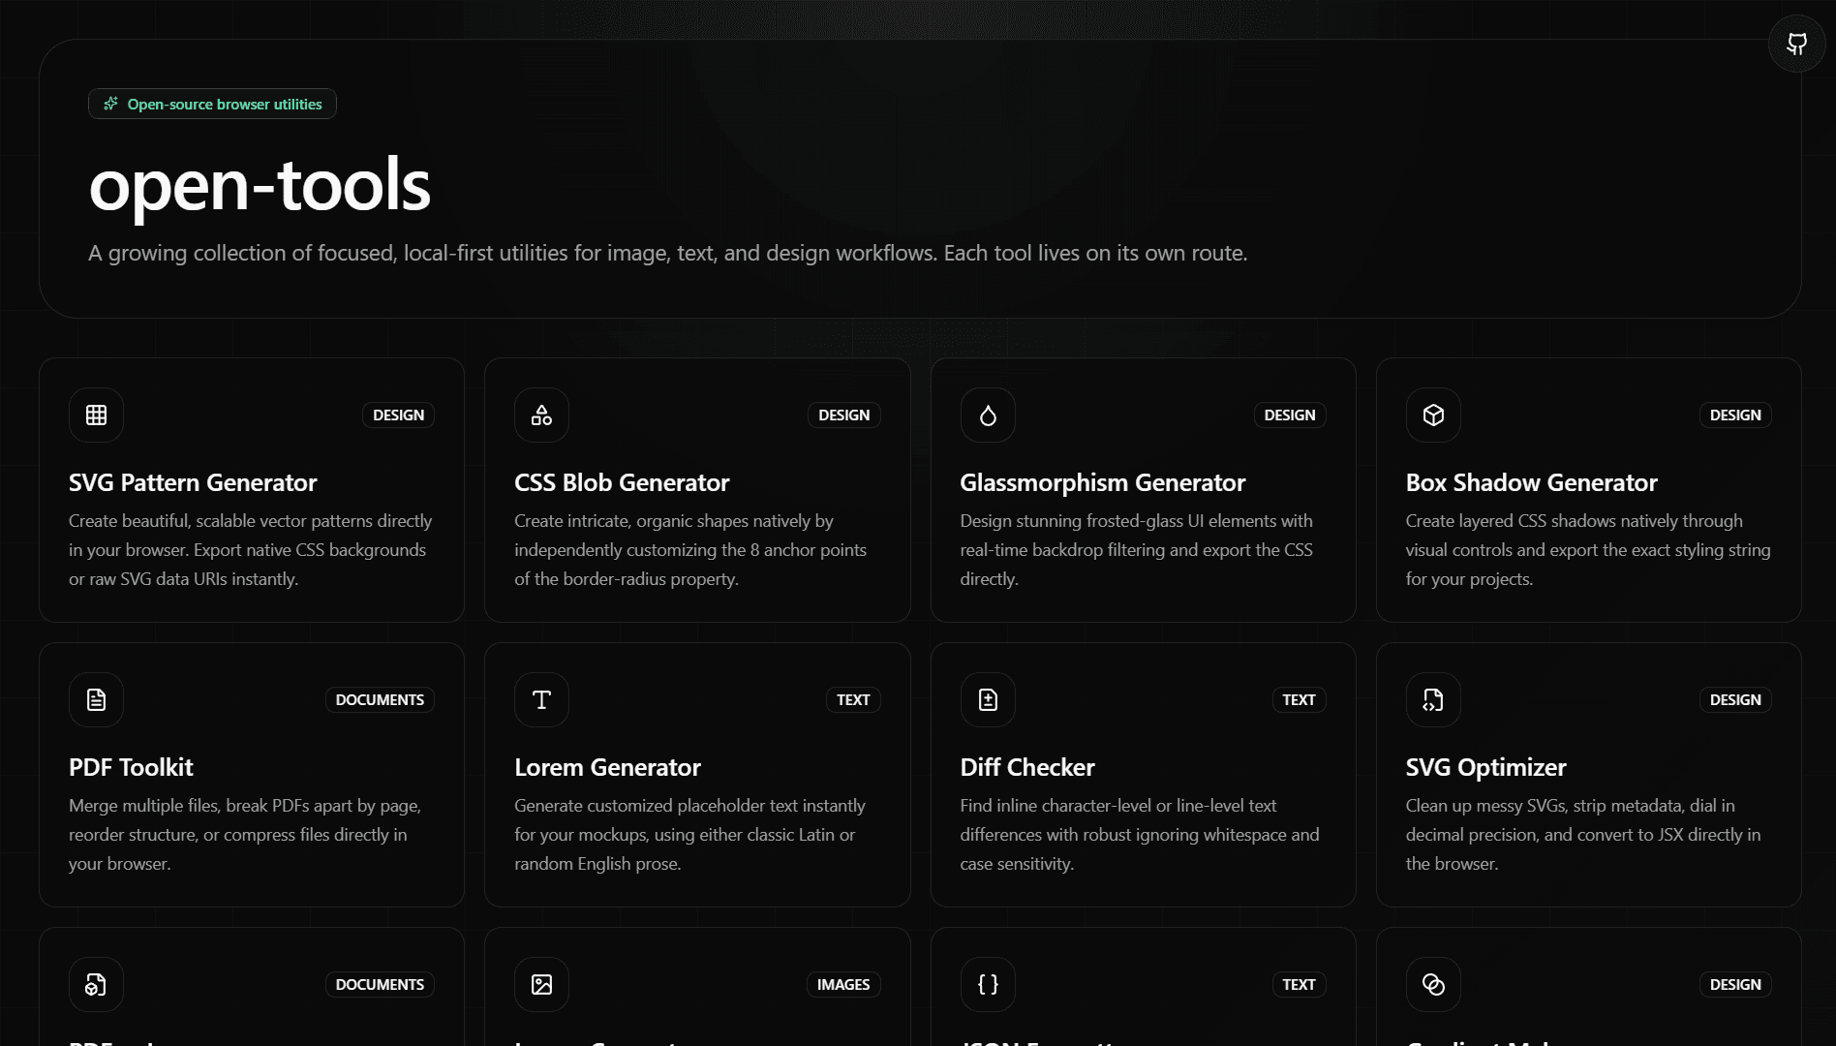Click the IMAGES badge on Image Converter
This screenshot has width=1836, height=1046.
842,984
